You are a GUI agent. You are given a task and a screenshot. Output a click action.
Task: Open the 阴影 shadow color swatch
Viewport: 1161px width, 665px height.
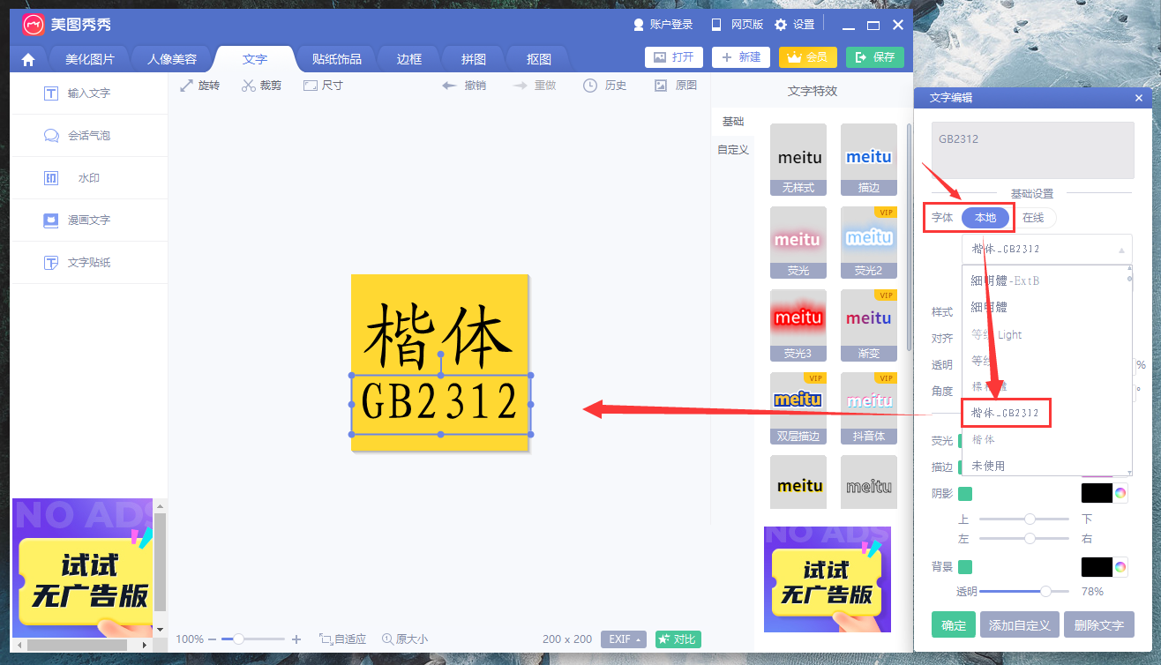(x=1097, y=493)
